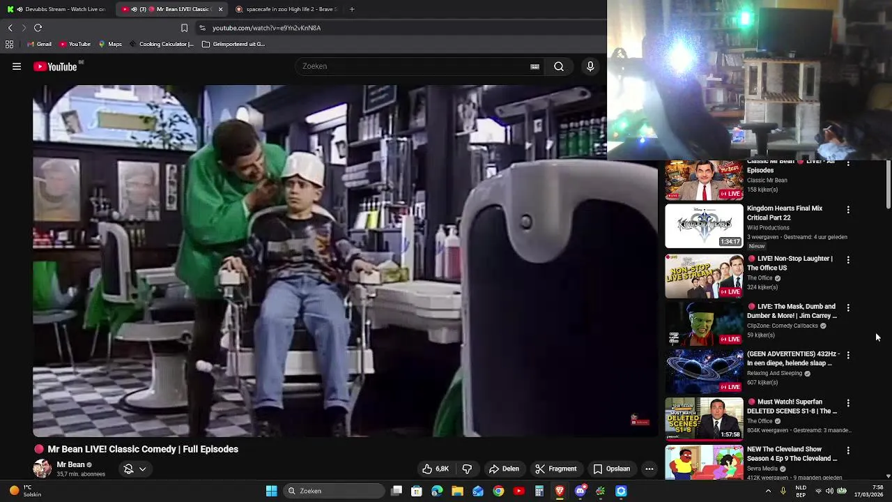Open Mr Bean channel name link
This screenshot has width=892, height=502.
click(x=70, y=464)
